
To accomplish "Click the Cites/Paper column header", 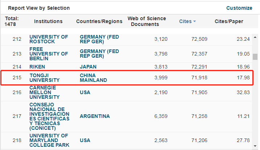I will pyautogui.click(x=229, y=22).
